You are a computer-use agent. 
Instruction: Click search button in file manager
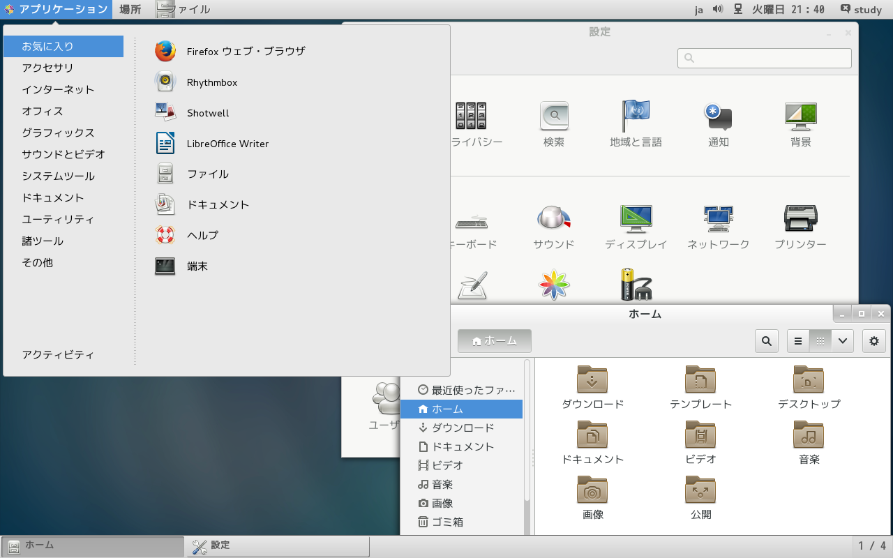(767, 341)
